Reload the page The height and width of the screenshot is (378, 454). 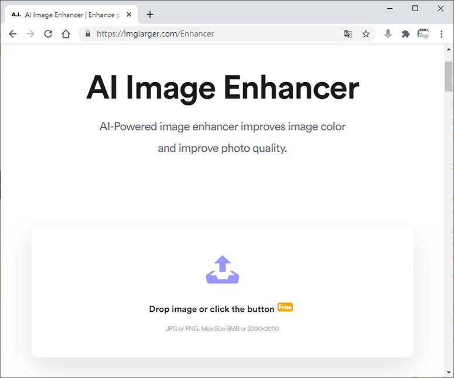48,34
